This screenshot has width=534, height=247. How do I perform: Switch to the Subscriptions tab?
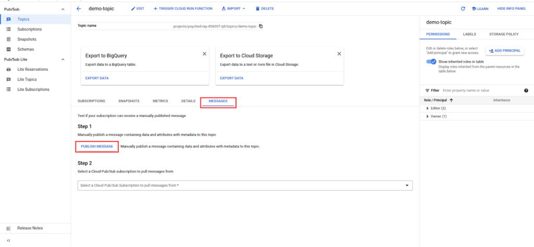pyautogui.click(x=91, y=101)
